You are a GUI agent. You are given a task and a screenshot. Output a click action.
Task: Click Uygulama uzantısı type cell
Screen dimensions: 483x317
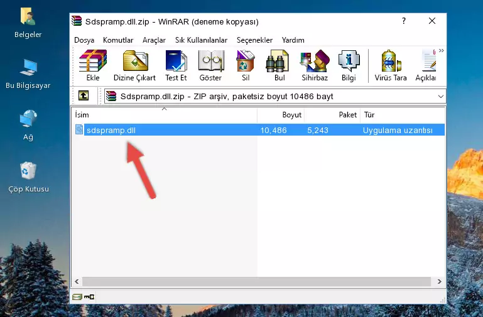pos(398,130)
